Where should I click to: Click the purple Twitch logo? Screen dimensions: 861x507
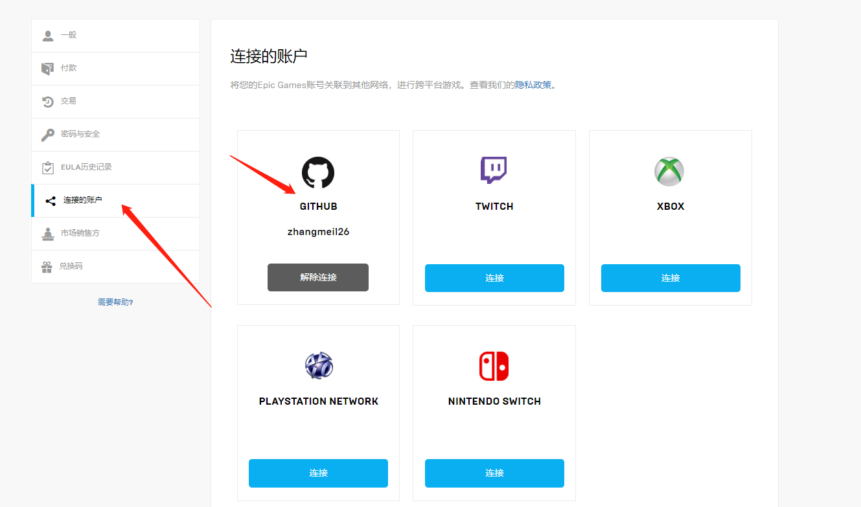point(494,170)
